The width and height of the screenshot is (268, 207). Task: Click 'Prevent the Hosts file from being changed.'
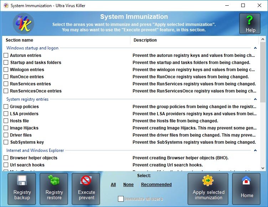[175, 121]
